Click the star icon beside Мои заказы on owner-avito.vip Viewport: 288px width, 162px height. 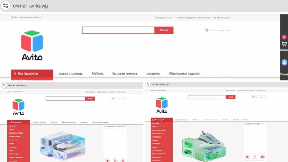[x=215, y=18]
